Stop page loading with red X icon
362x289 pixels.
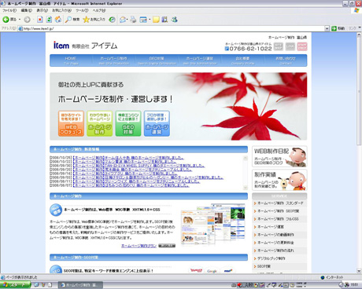pos(40,20)
